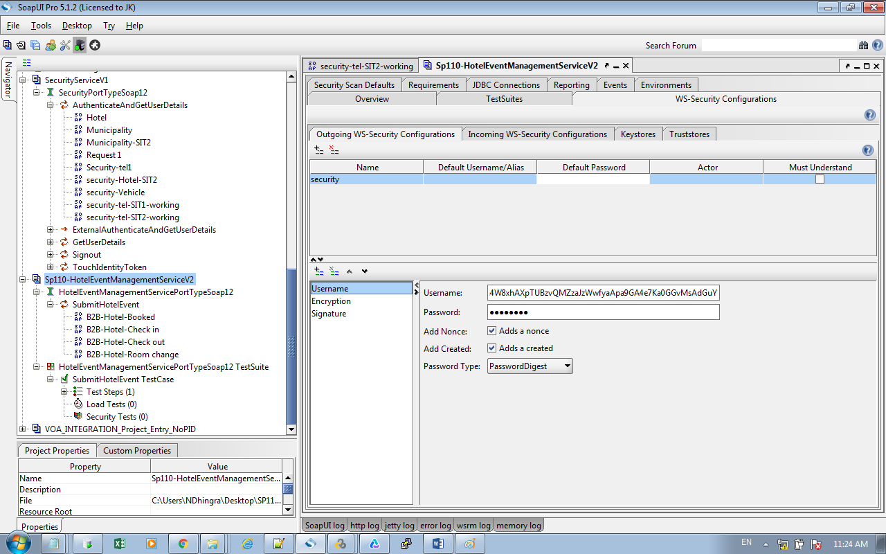Image resolution: width=886 pixels, height=554 pixels.
Task: Click the Import Project toolbar icon
Action: click(21, 45)
